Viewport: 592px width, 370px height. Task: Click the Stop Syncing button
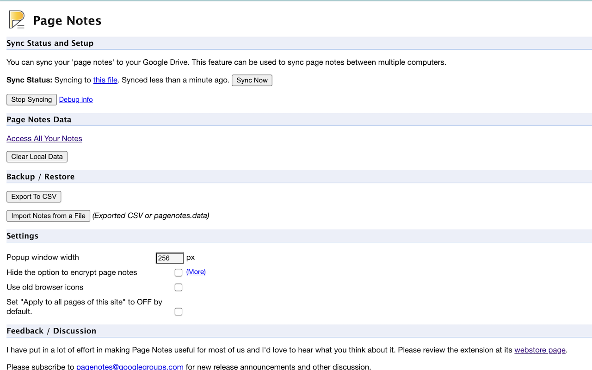31,99
